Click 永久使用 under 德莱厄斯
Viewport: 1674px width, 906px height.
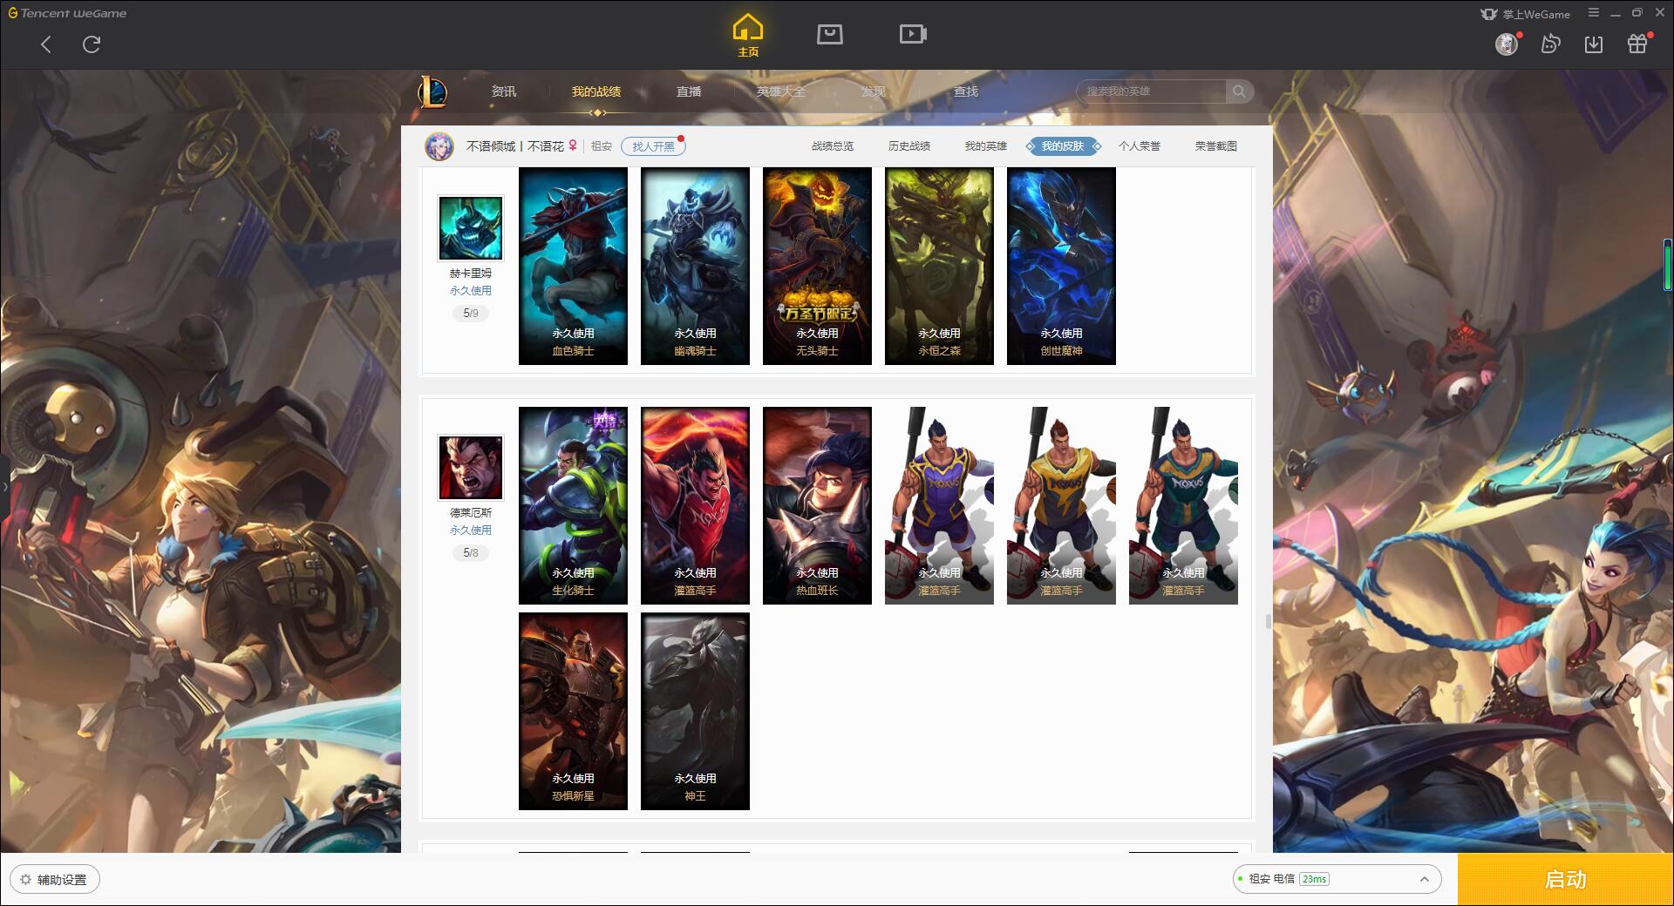point(471,531)
